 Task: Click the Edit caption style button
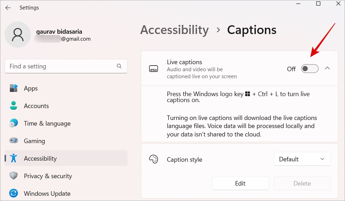click(x=240, y=183)
